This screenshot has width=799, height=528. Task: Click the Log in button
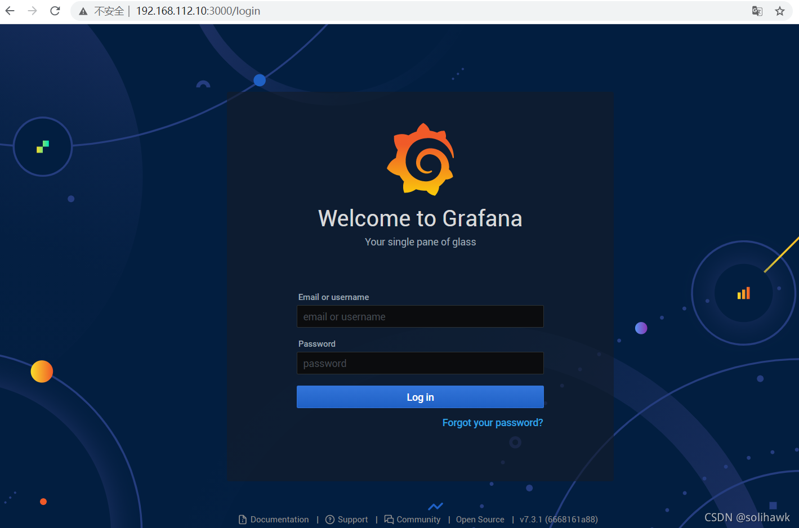[420, 397]
